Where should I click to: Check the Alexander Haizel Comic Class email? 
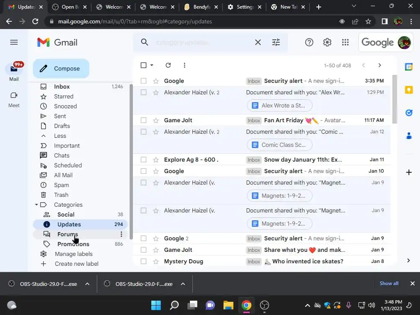[x=144, y=132]
